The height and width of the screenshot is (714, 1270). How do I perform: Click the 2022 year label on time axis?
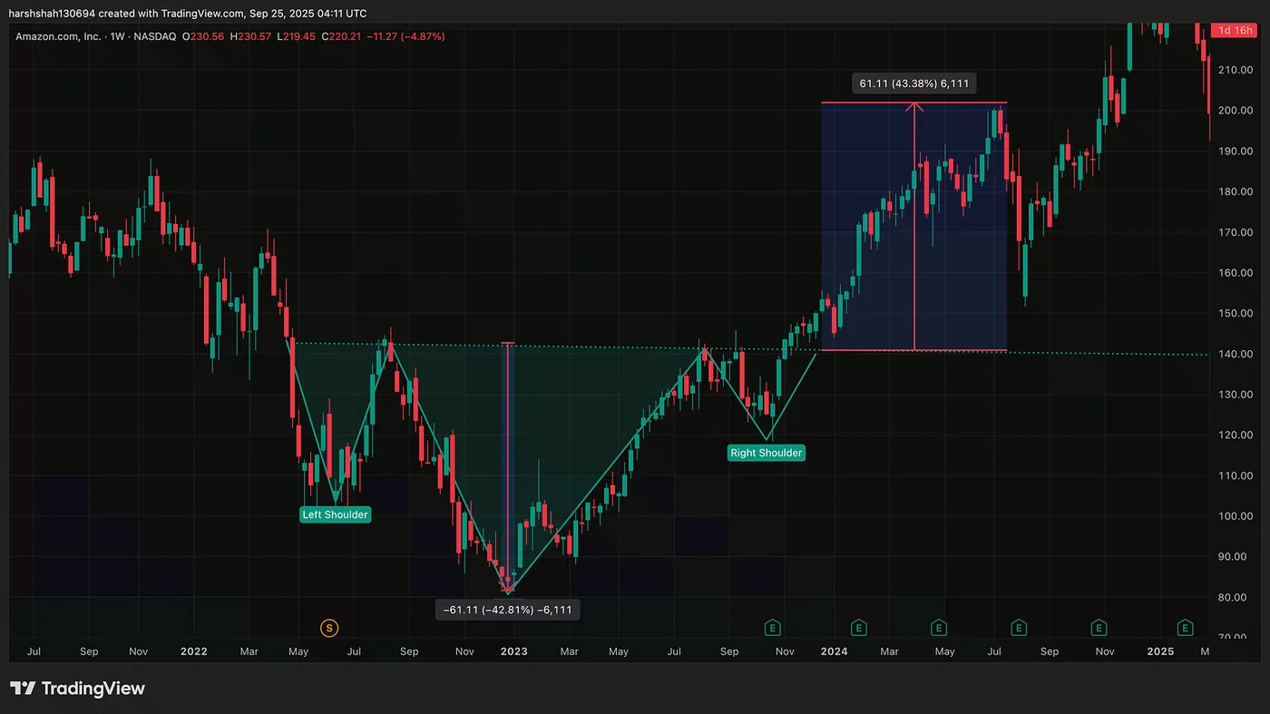point(193,651)
